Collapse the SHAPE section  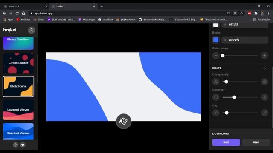(x=264, y=68)
